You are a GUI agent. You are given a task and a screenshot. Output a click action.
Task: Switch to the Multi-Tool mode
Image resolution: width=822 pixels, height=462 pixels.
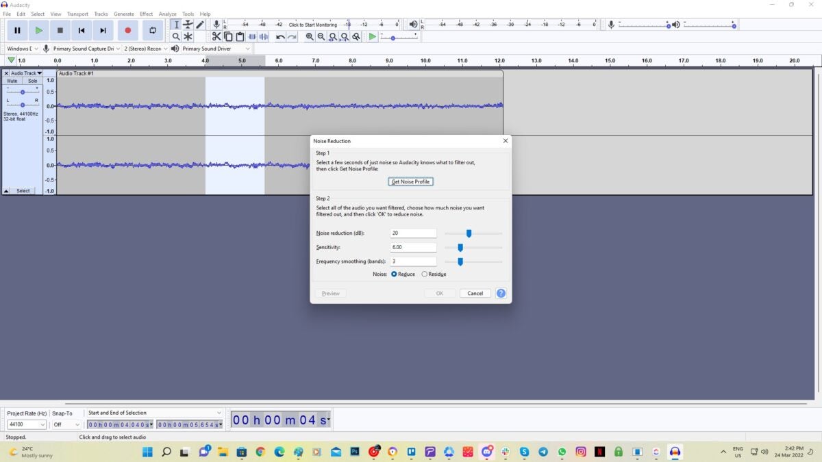188,36
